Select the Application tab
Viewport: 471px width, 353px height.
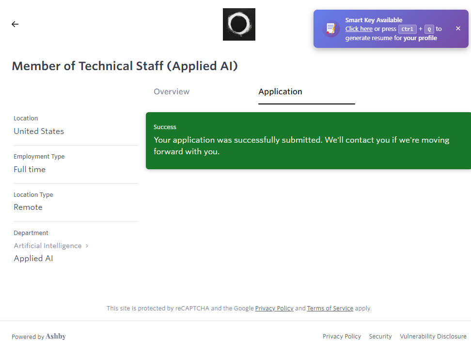[280, 92]
